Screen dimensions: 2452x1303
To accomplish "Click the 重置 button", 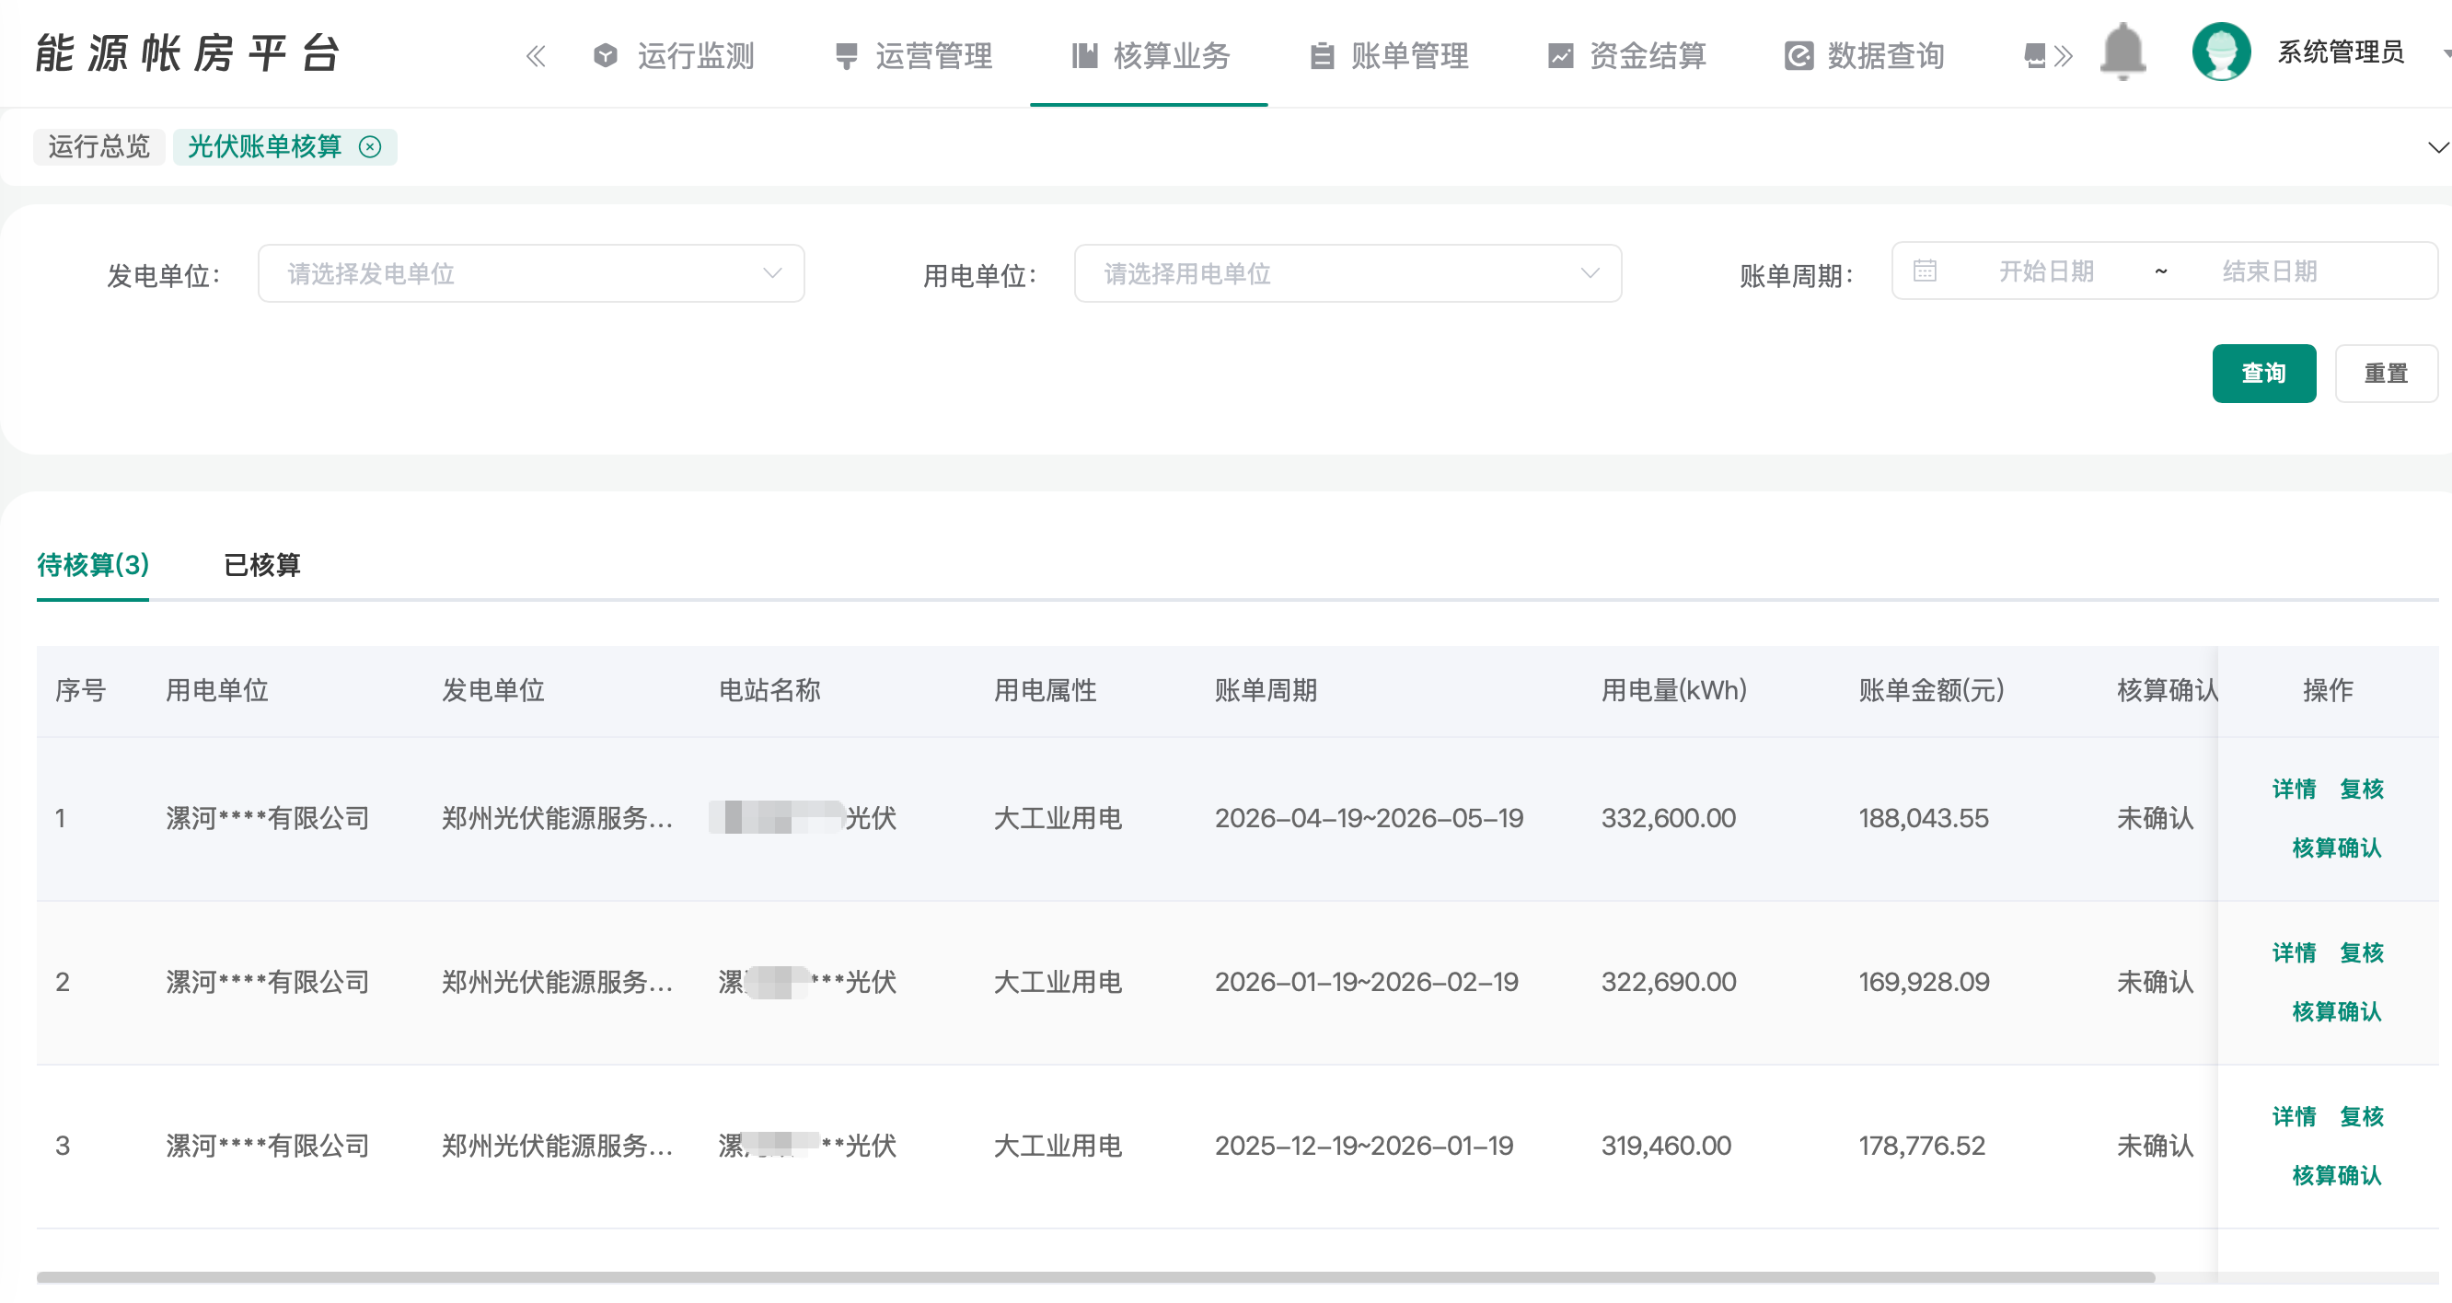I will (2386, 373).
